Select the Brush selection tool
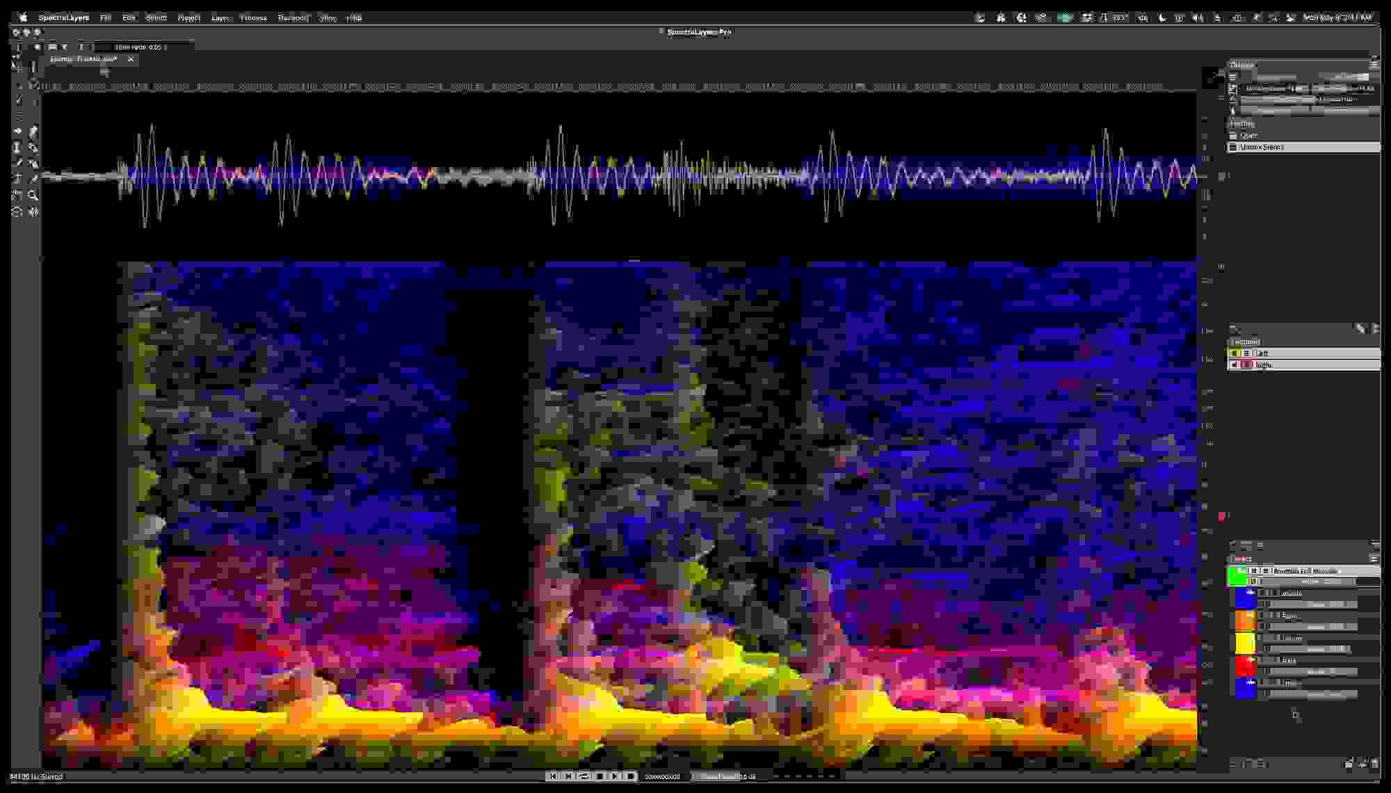The width and height of the screenshot is (1391, 793). coord(18,131)
